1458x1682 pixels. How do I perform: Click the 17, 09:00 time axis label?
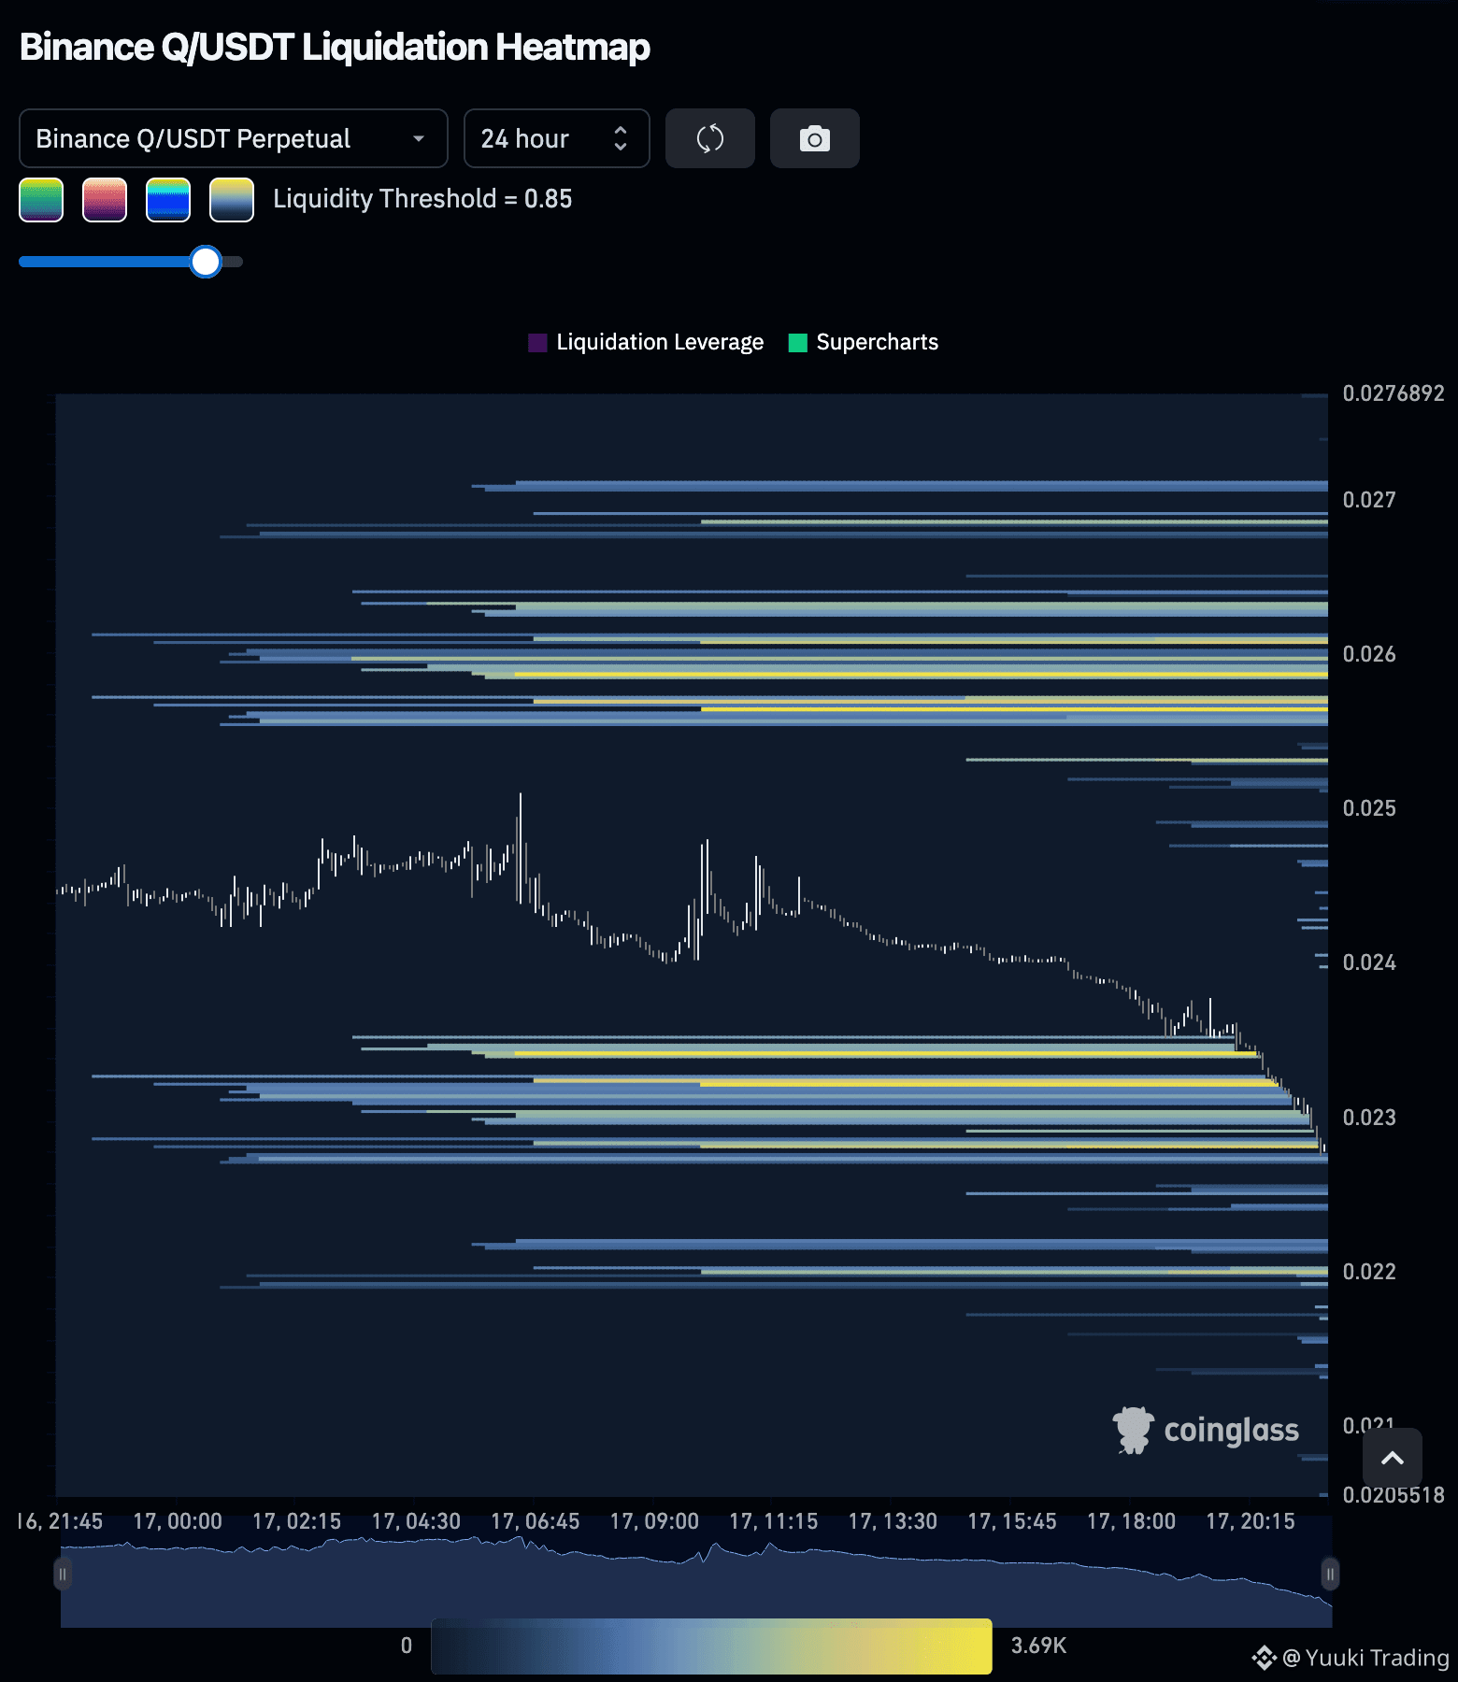point(654,1521)
